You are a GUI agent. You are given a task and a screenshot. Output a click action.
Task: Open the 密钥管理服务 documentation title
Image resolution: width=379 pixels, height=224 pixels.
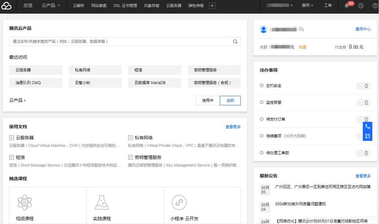[148, 157]
